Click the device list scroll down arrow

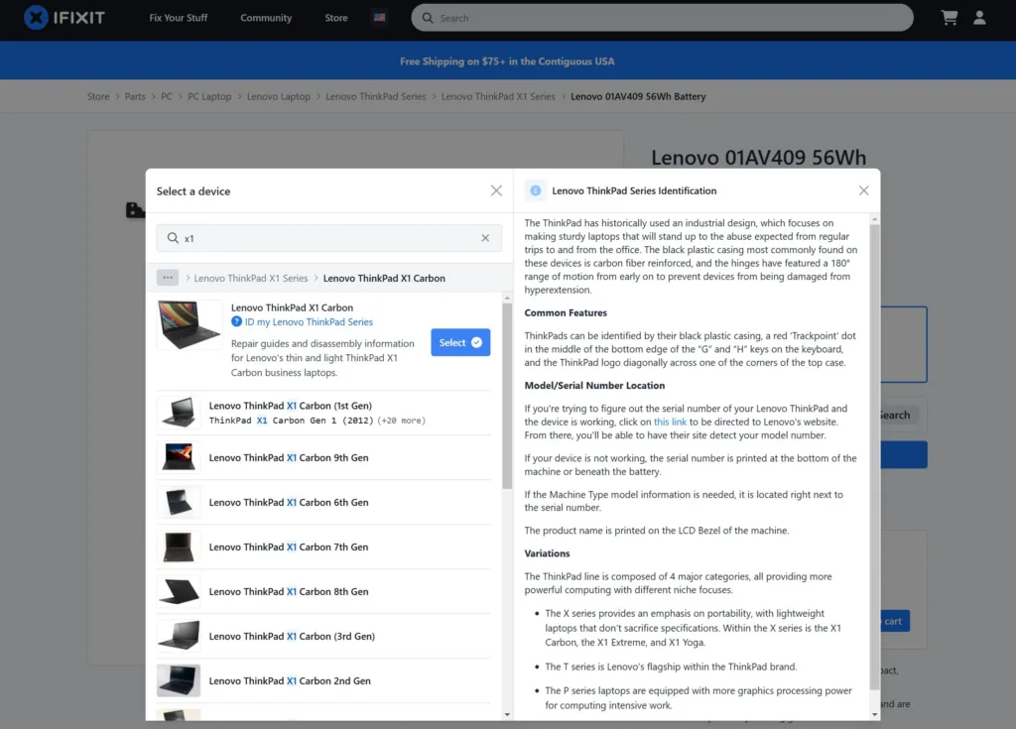click(507, 714)
